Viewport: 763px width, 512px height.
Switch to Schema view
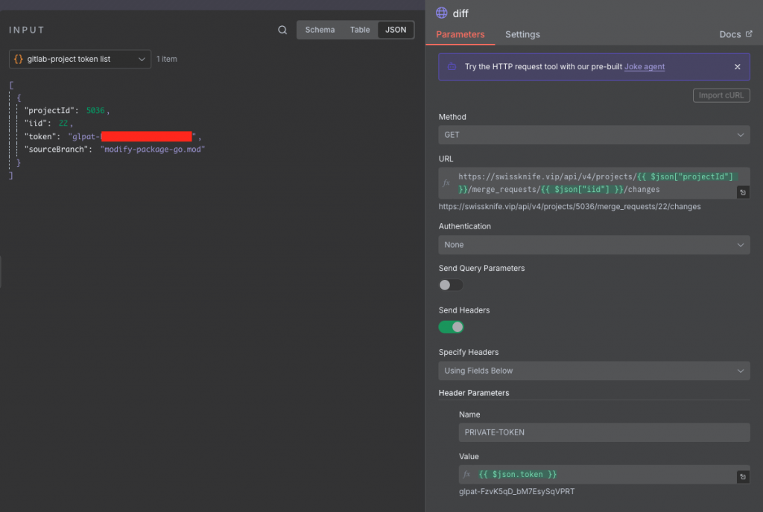pyautogui.click(x=320, y=30)
